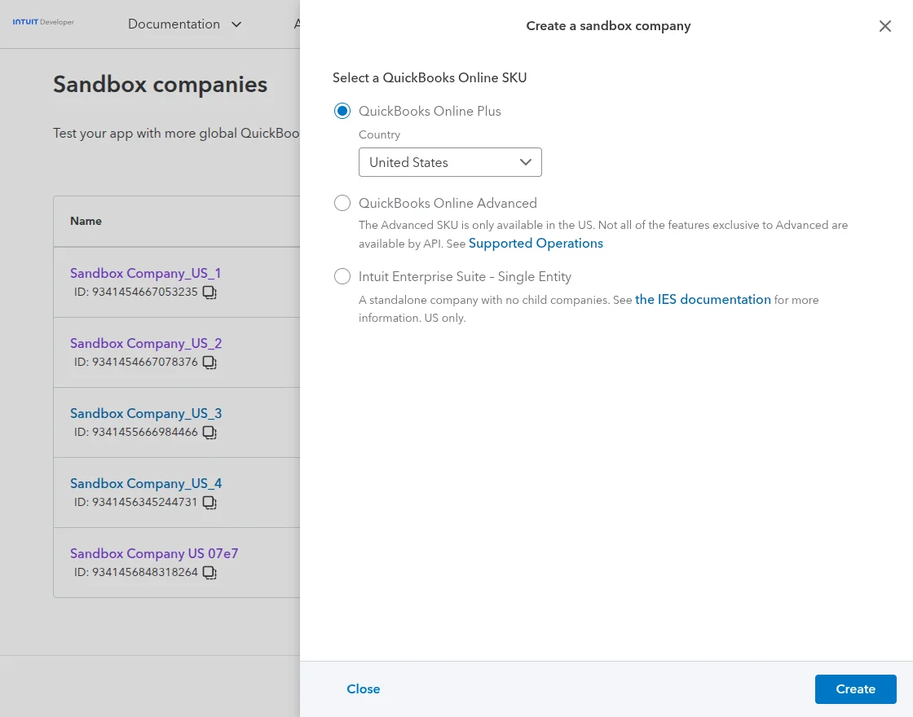Open Sandbox Company_US_2 link
This screenshot has height=717, width=913.
[146, 343]
